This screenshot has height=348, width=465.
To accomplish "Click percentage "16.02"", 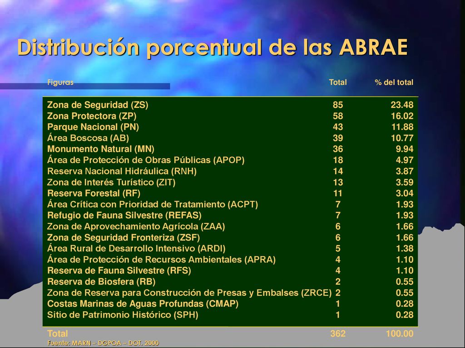I will [402, 116].
